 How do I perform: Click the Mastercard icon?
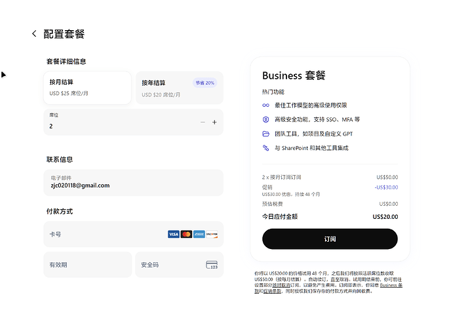pyautogui.click(x=186, y=234)
